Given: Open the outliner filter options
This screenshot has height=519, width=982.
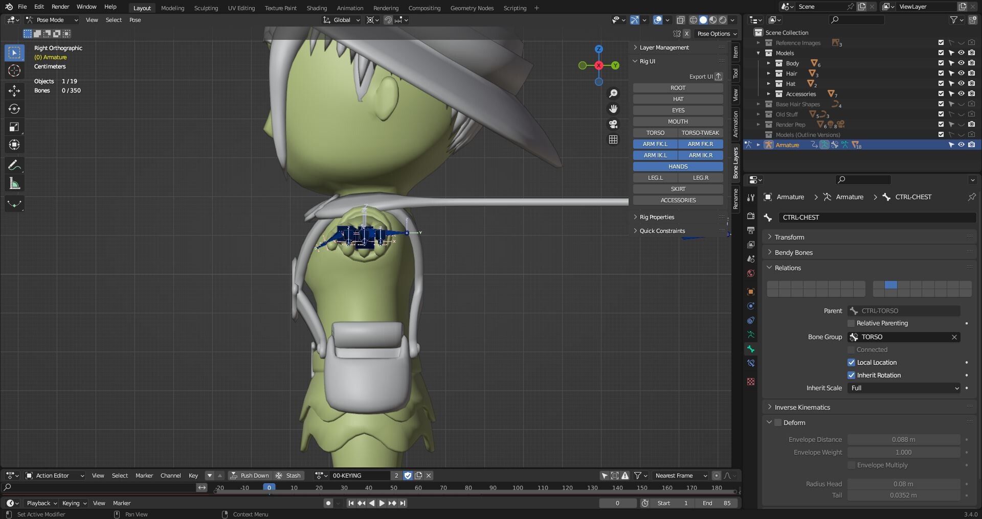Looking at the screenshot, I should tap(954, 19).
